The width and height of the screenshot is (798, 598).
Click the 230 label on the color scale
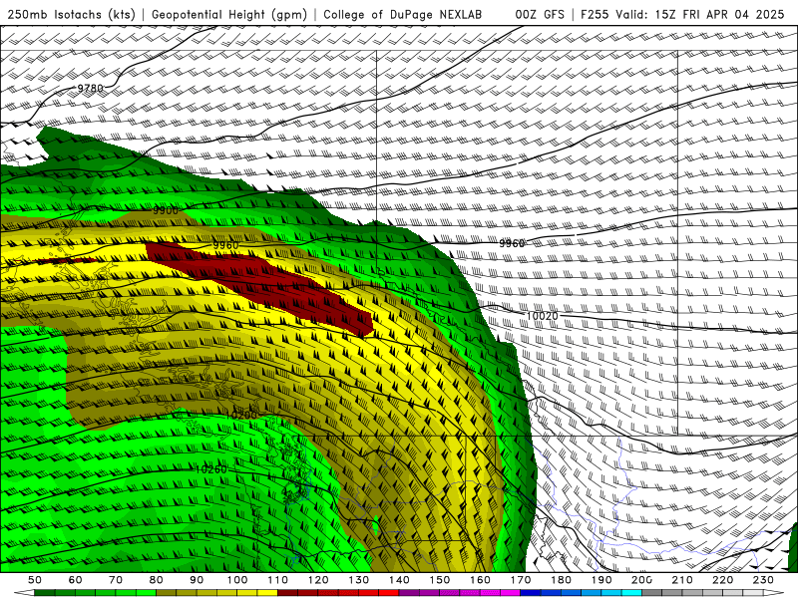point(763,580)
